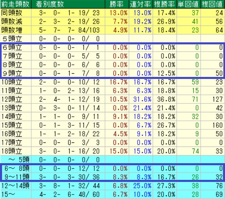The image size is (225, 199).
Task: Select the 6～ 8頭 row label
Action: [x=17, y=168]
